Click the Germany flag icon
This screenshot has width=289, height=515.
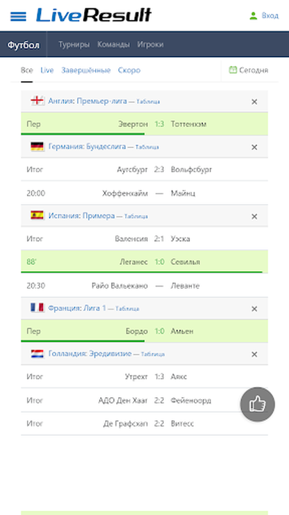37,147
